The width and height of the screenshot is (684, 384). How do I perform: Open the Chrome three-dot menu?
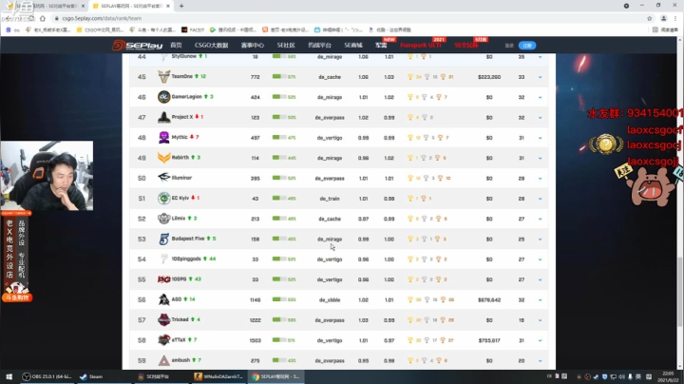pos(675,18)
